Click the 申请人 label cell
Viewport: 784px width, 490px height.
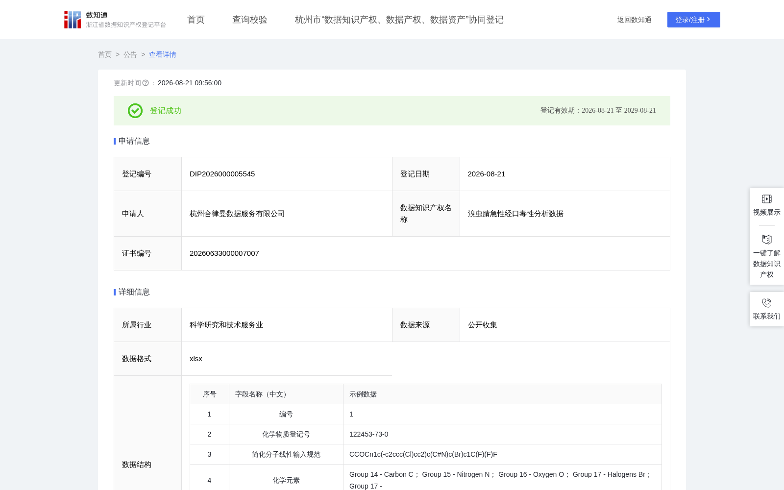tap(148, 214)
